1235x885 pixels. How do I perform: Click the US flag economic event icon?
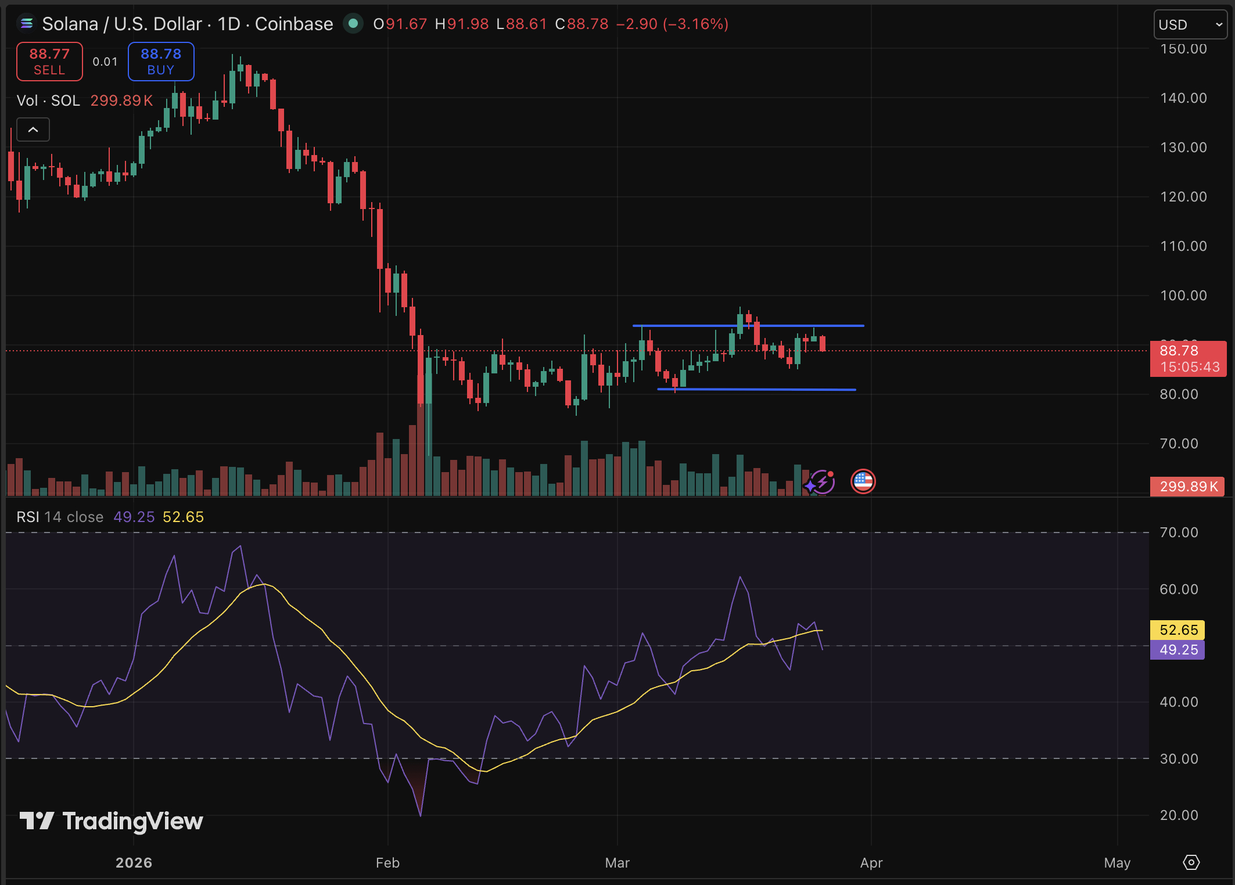pos(864,481)
